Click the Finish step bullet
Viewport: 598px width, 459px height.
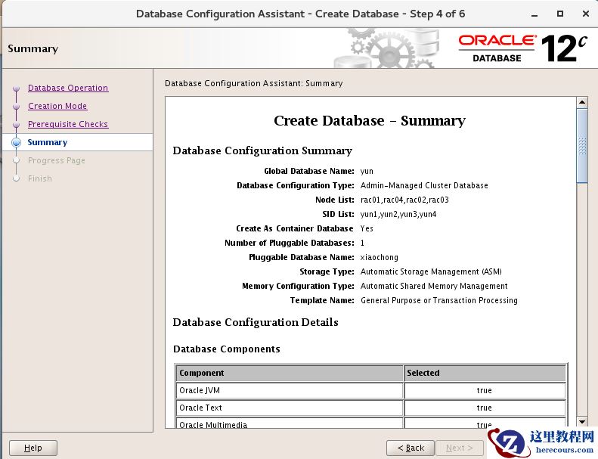(x=16, y=178)
